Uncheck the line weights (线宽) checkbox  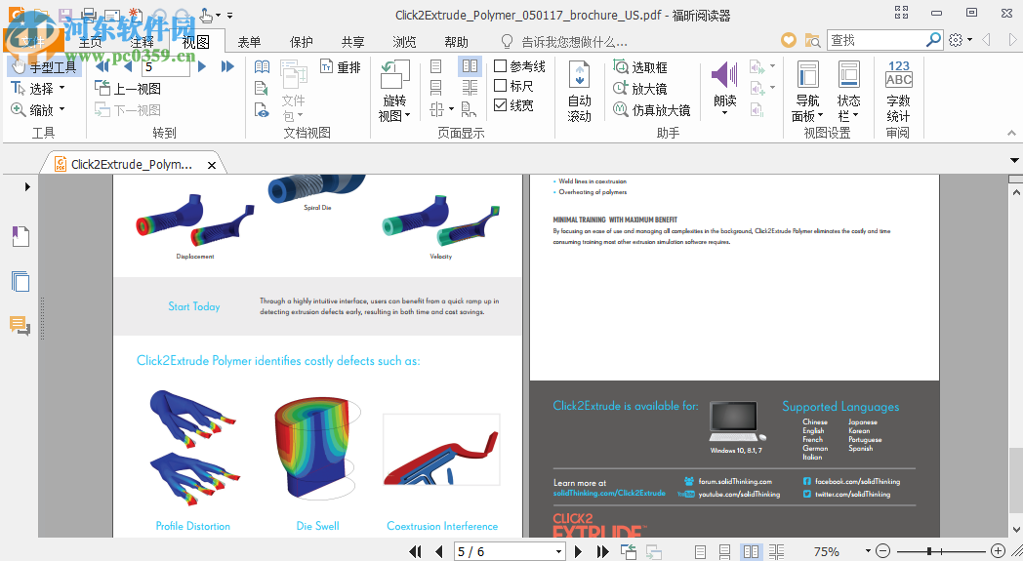513,105
